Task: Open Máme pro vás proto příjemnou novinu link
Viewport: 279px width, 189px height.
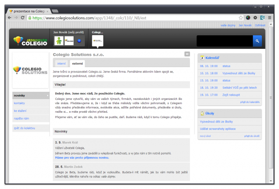Action: [82, 158]
